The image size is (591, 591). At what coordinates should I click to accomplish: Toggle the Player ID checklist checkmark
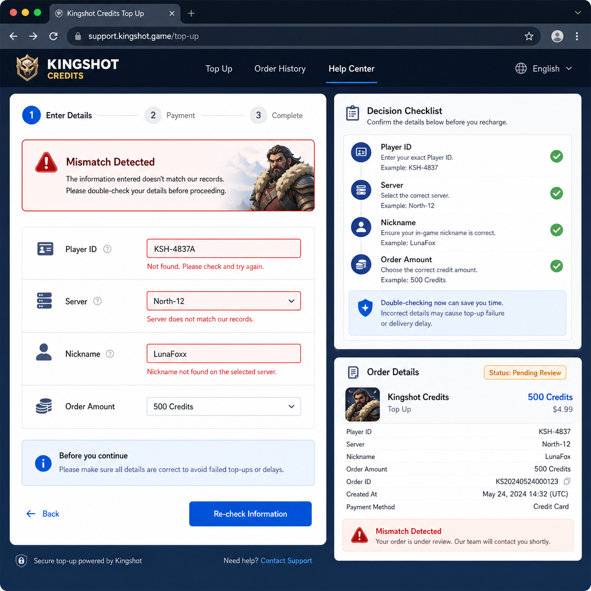point(556,156)
